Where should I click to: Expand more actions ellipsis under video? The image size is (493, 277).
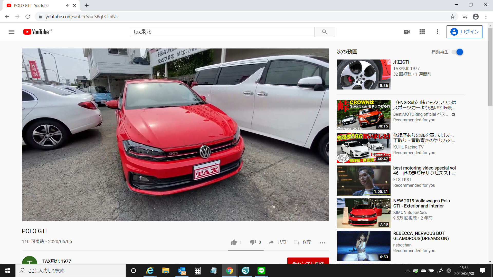[323, 243]
